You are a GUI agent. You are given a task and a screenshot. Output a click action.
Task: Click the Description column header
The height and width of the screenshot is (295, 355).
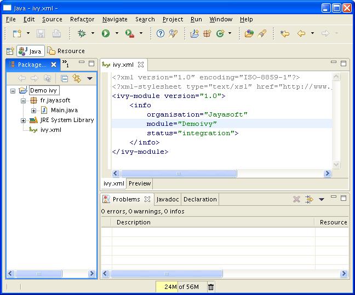pos(133,222)
